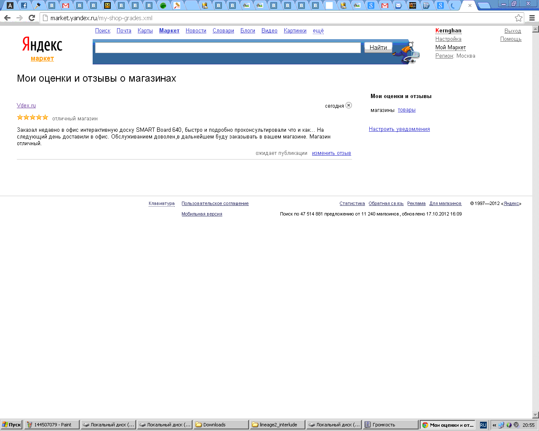539x431 pixels.
Task: Click the 'изменить отзыв' edit review link
Action: [x=331, y=153]
